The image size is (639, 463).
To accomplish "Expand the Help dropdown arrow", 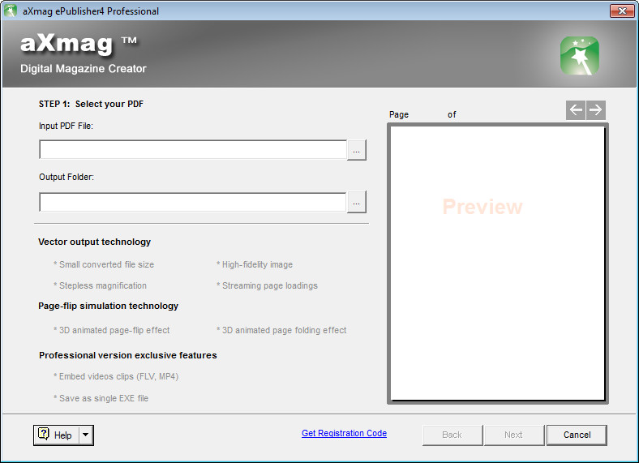I will click(x=86, y=435).
